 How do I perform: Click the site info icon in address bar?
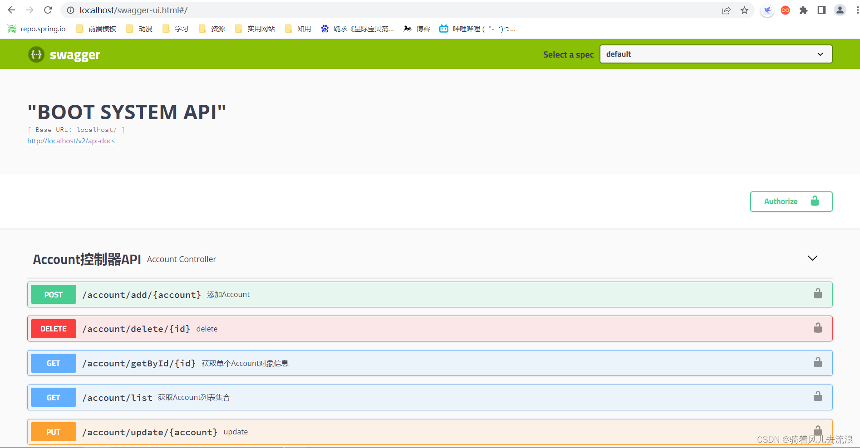tap(70, 10)
